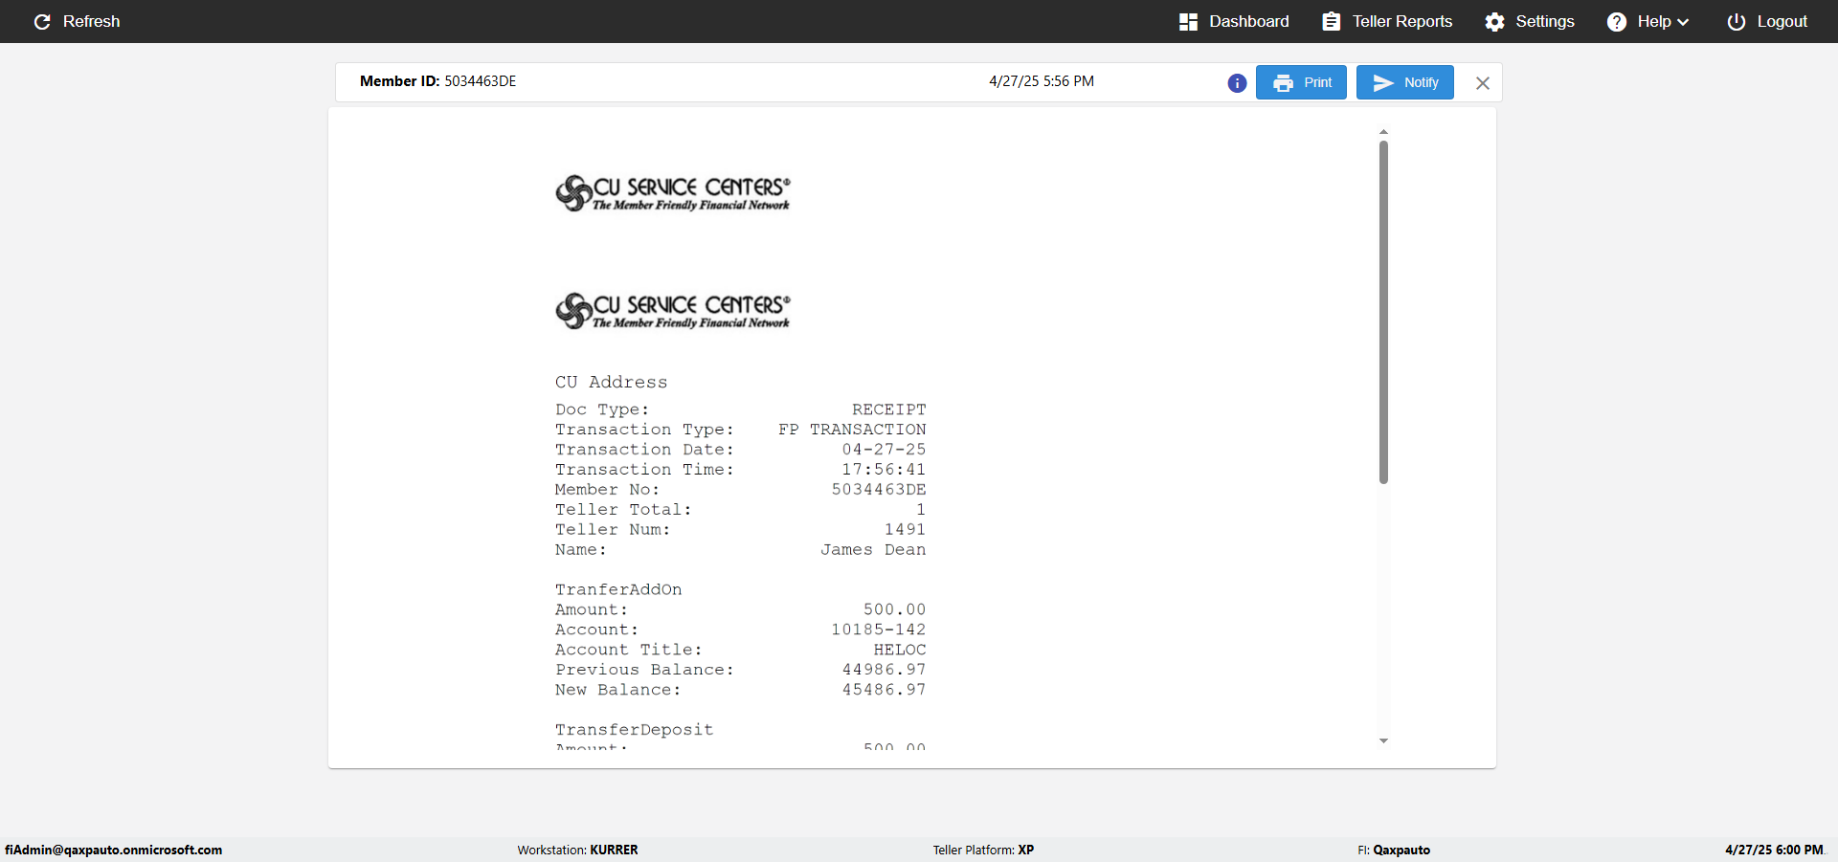Click Teller Num value 1491

(906, 530)
